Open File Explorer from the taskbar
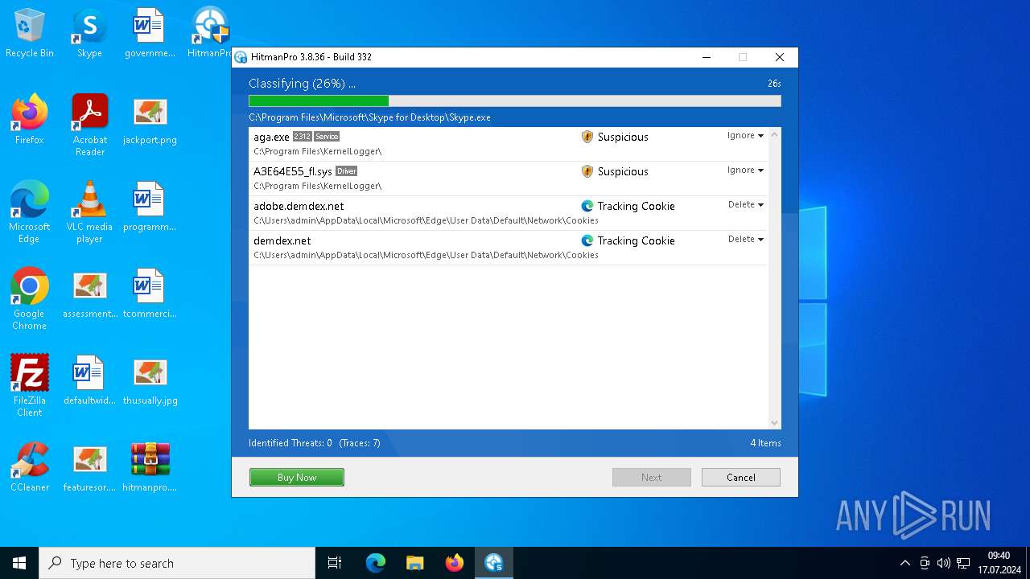The width and height of the screenshot is (1030, 579). 415,563
